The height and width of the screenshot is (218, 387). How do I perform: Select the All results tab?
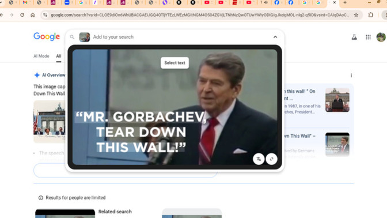(x=59, y=56)
